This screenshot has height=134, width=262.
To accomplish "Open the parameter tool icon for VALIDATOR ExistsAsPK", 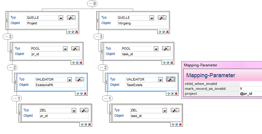I will (x=80, y=79).
